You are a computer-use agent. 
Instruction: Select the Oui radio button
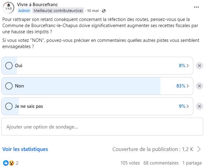9,66
